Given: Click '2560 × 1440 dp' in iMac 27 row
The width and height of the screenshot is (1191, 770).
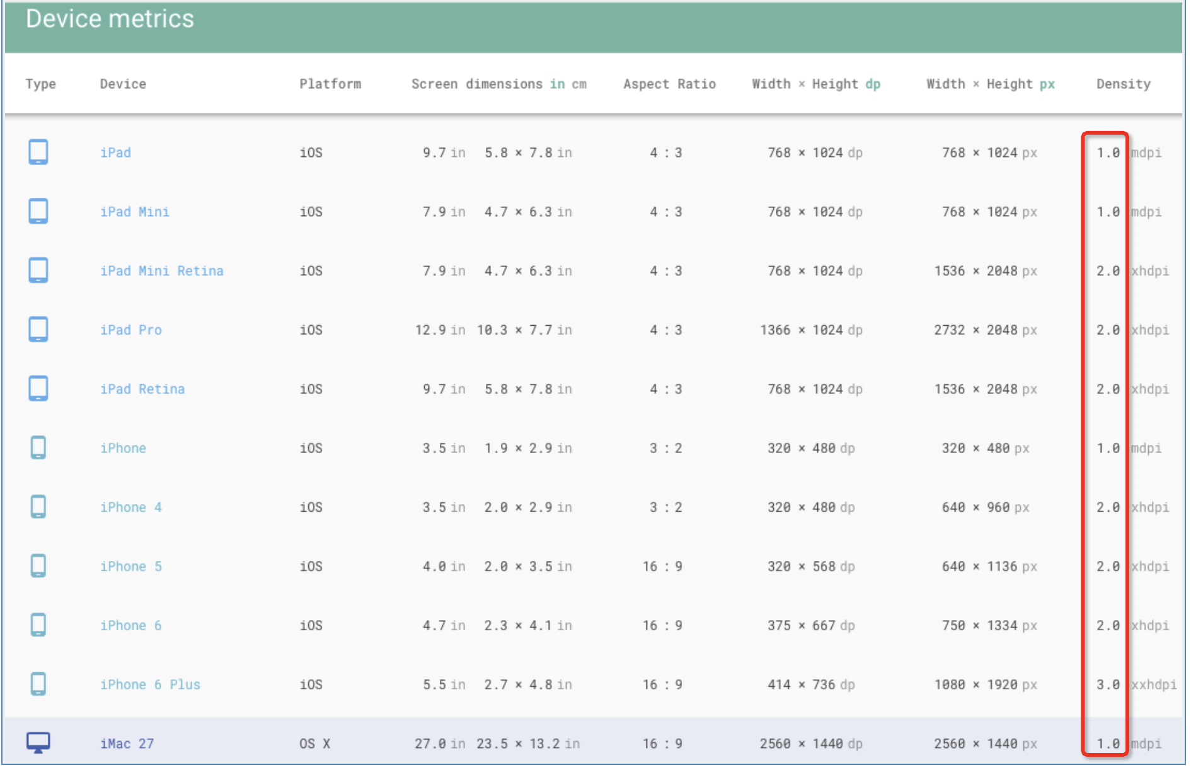Looking at the screenshot, I should point(811,744).
